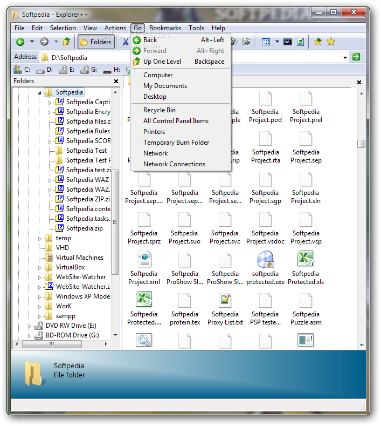Open drive G: in drives bar
This screenshot has width=381, height=426.
click(x=89, y=70)
